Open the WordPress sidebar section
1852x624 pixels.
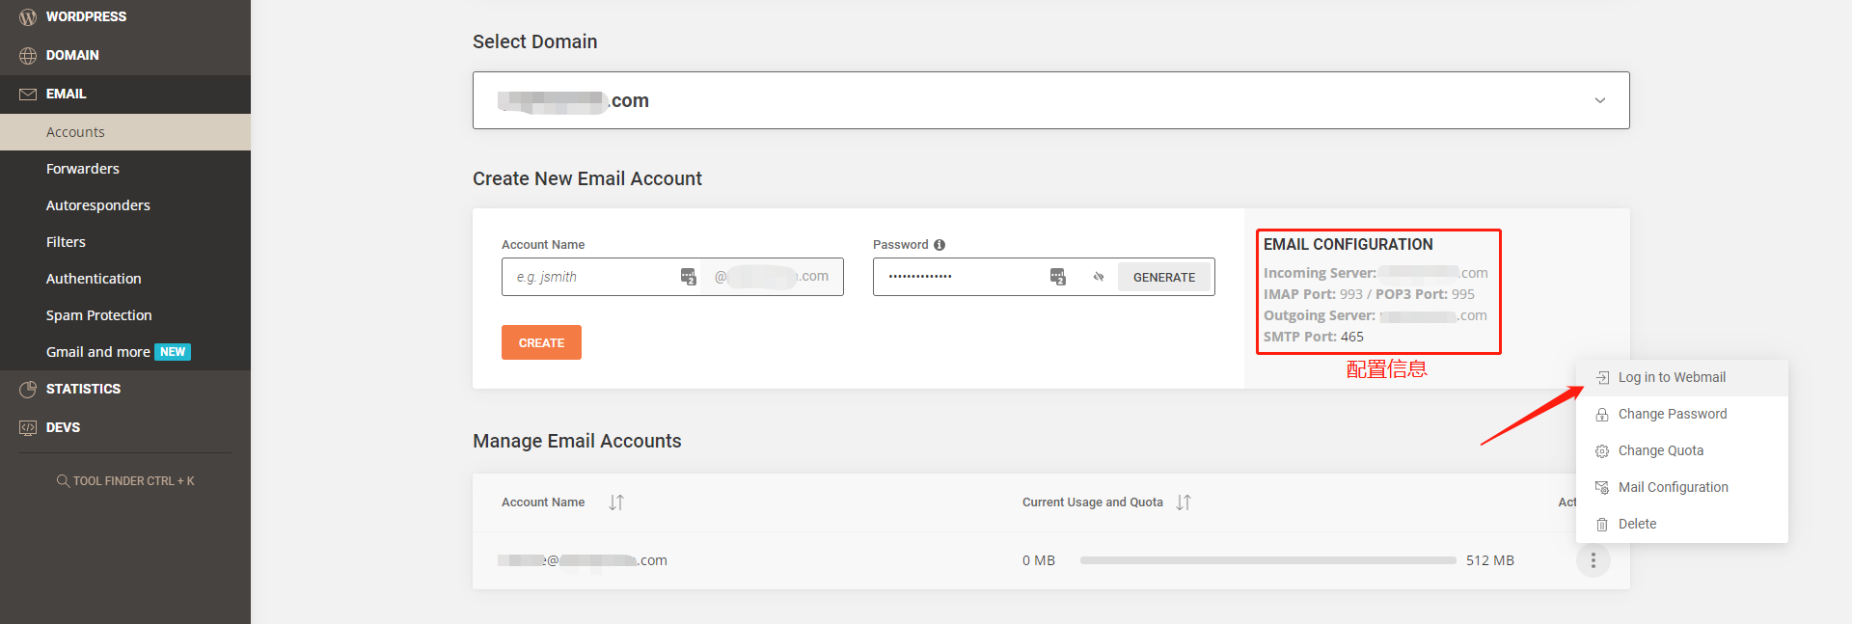(125, 17)
